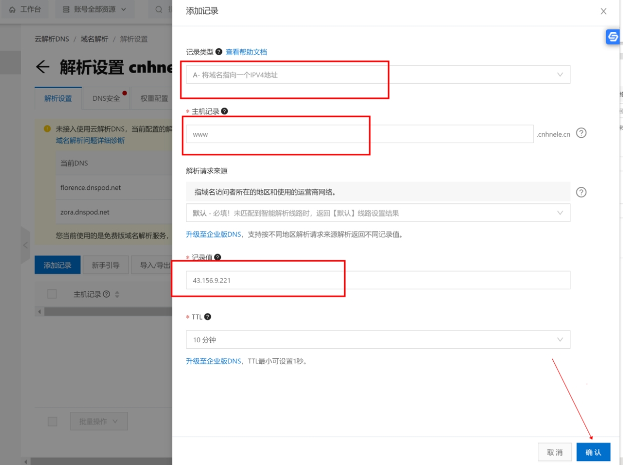
Task: Click the yellow warning icon in notice
Action: pyautogui.click(x=47, y=129)
